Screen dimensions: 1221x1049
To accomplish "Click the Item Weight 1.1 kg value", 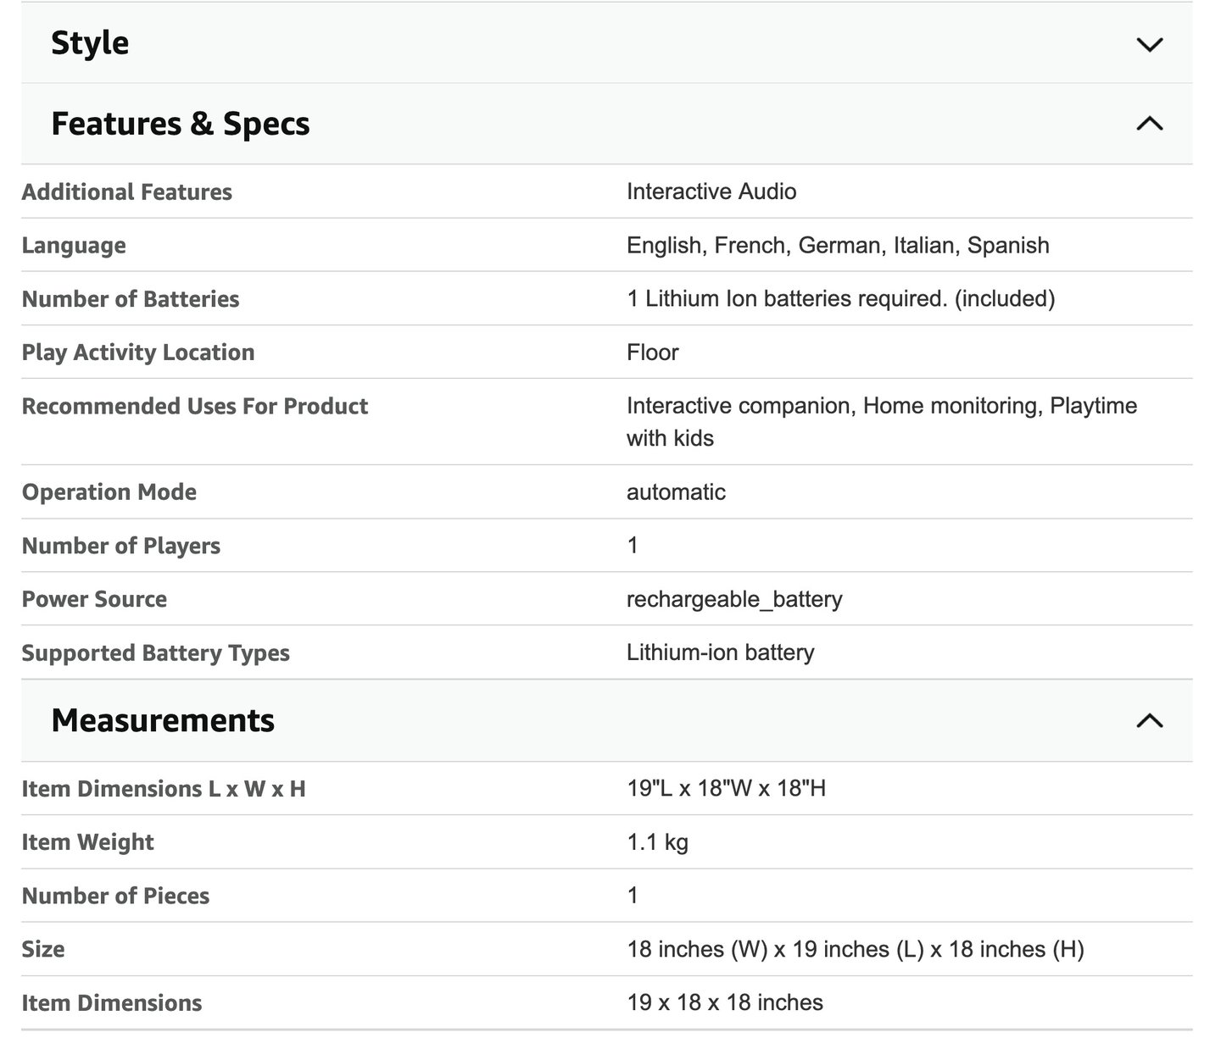I will (657, 842).
